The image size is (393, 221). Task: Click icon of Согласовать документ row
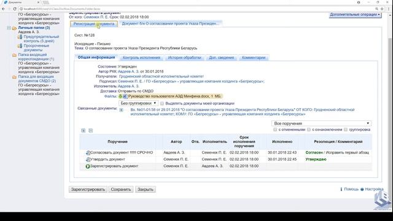[88, 153]
